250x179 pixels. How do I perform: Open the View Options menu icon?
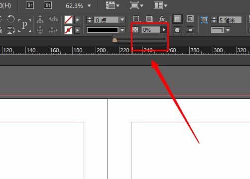pos(113,5)
